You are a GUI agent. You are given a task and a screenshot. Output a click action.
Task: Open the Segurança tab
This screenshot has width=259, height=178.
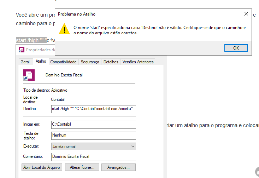90,62
